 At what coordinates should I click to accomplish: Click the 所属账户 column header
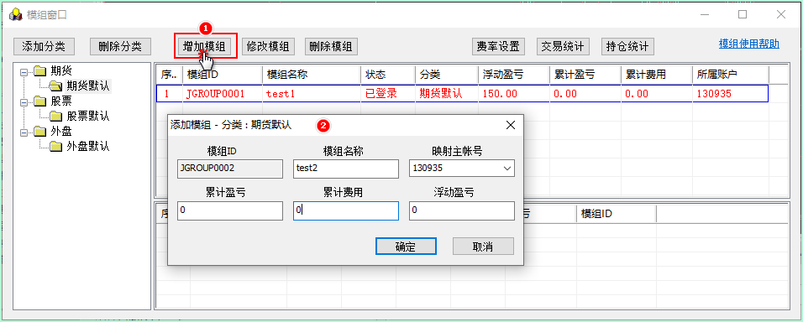pyautogui.click(x=730, y=74)
